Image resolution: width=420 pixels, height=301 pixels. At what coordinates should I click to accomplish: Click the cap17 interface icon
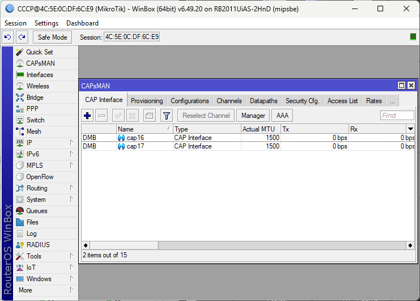click(x=121, y=146)
